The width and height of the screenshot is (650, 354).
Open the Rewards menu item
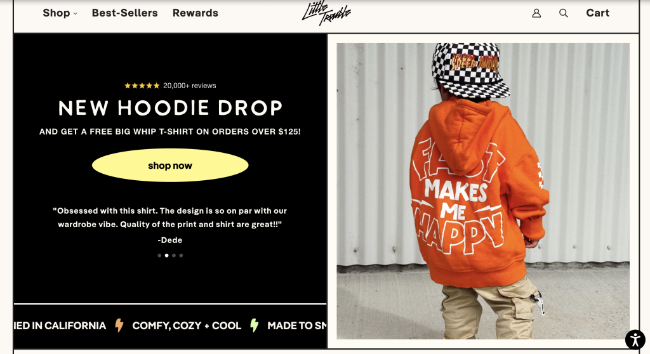pos(196,13)
